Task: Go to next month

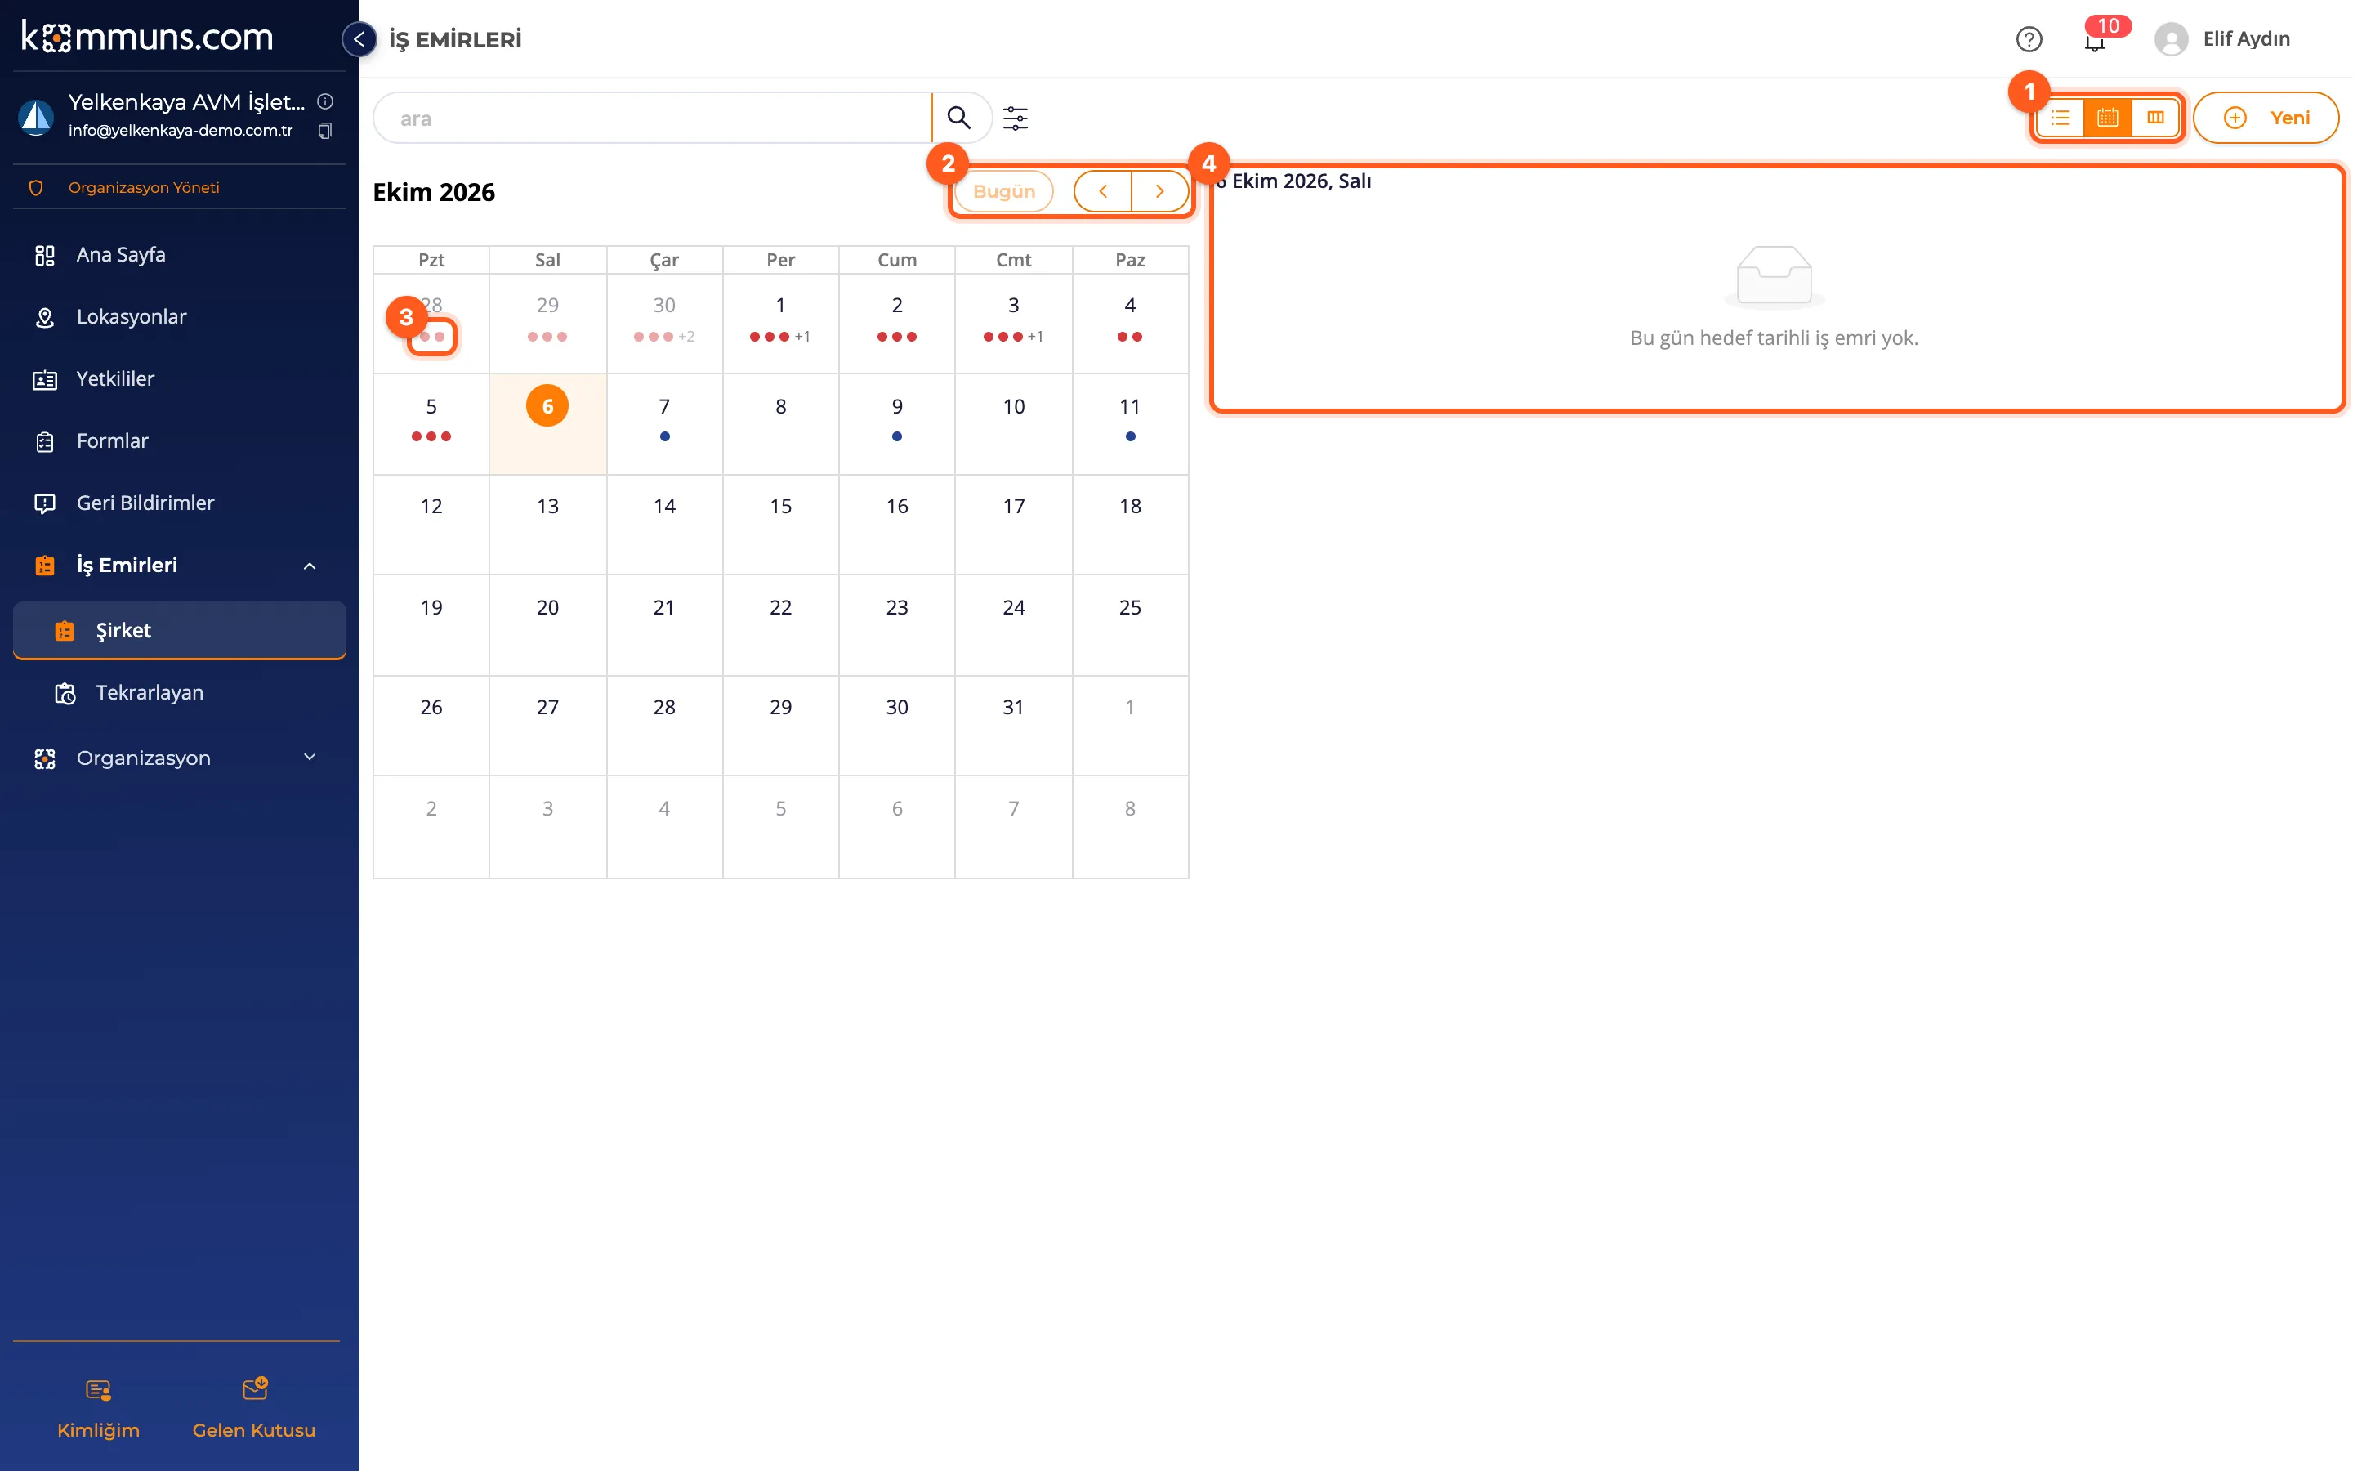Action: coord(1160,190)
